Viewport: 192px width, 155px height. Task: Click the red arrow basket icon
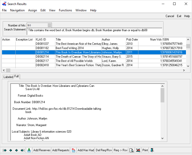(x=73, y=150)
